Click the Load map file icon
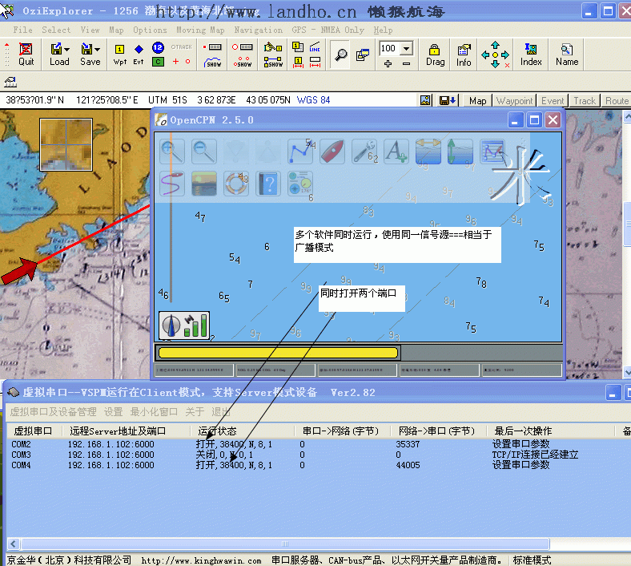The height and width of the screenshot is (566, 631). tap(56, 49)
